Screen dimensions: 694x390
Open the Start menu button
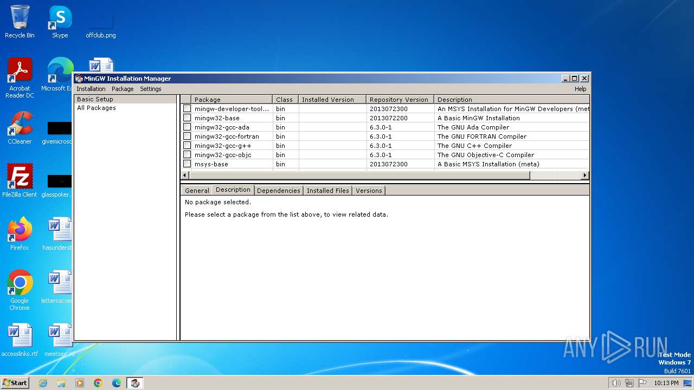pyautogui.click(x=15, y=382)
